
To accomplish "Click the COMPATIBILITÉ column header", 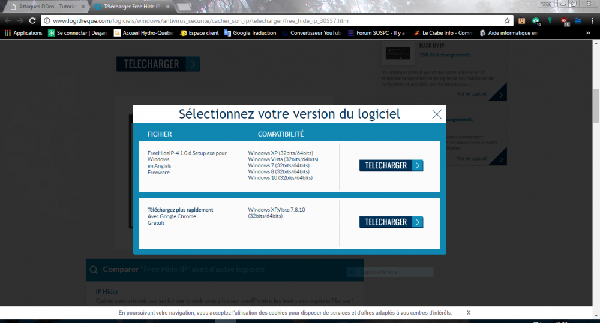I will click(281, 134).
